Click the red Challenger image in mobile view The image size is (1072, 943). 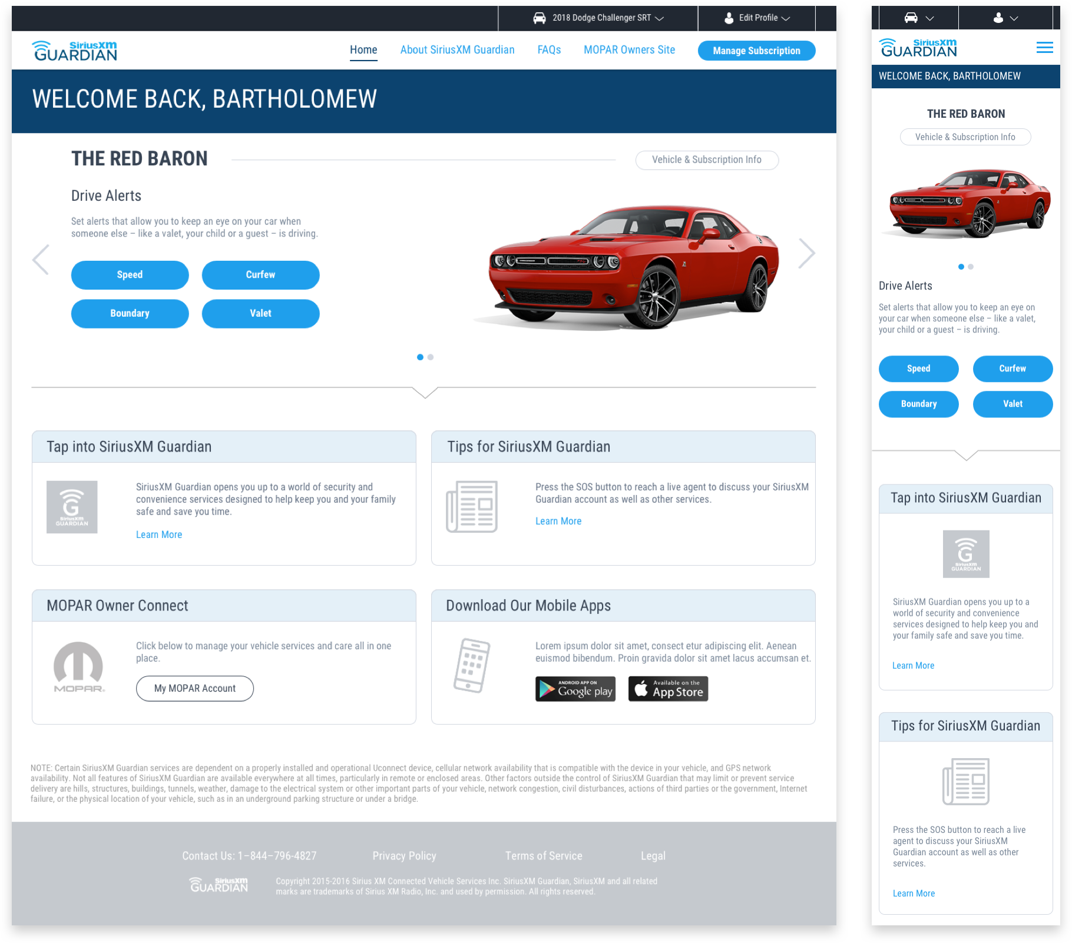(967, 204)
